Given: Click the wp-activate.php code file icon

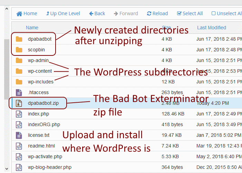Looking at the screenshot, I should point(19,157).
